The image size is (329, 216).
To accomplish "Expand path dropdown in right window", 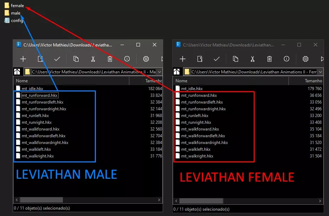I will (x=320, y=72).
